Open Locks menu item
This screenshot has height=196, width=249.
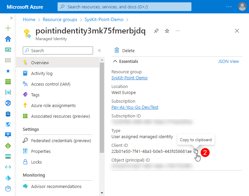(58, 162)
